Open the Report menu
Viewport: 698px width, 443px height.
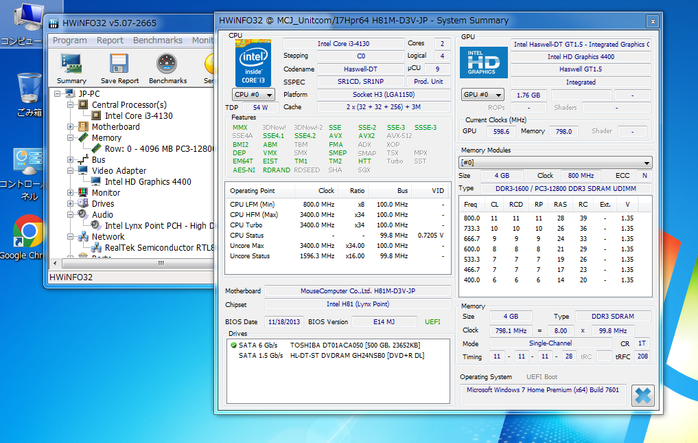pyautogui.click(x=110, y=41)
